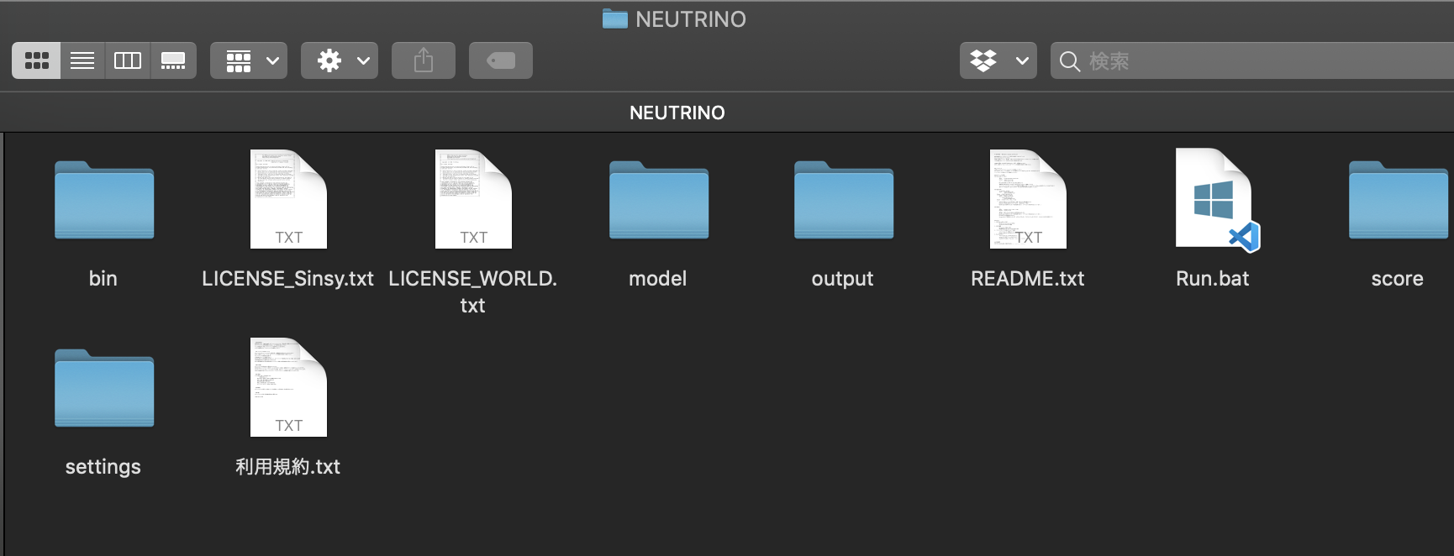Image resolution: width=1454 pixels, height=556 pixels.
Task: Open the gear action menu
Action: click(340, 60)
